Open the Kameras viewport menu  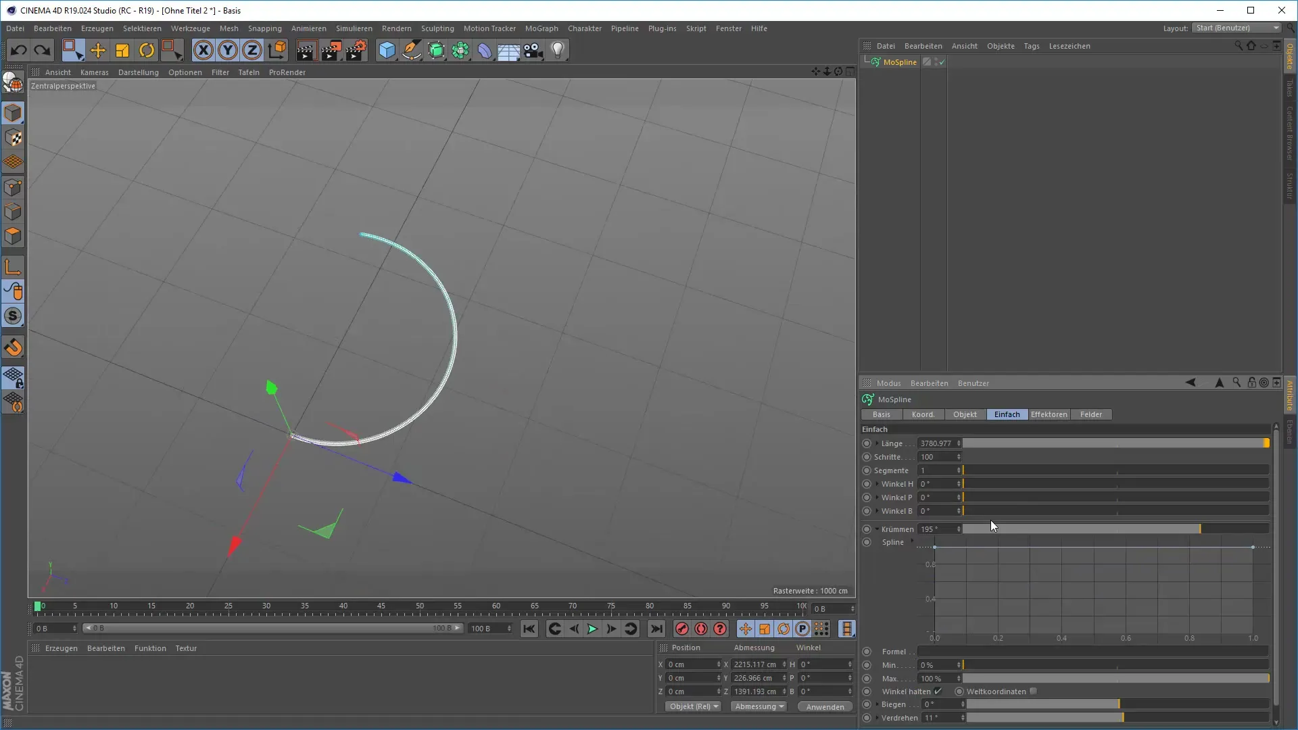94,72
